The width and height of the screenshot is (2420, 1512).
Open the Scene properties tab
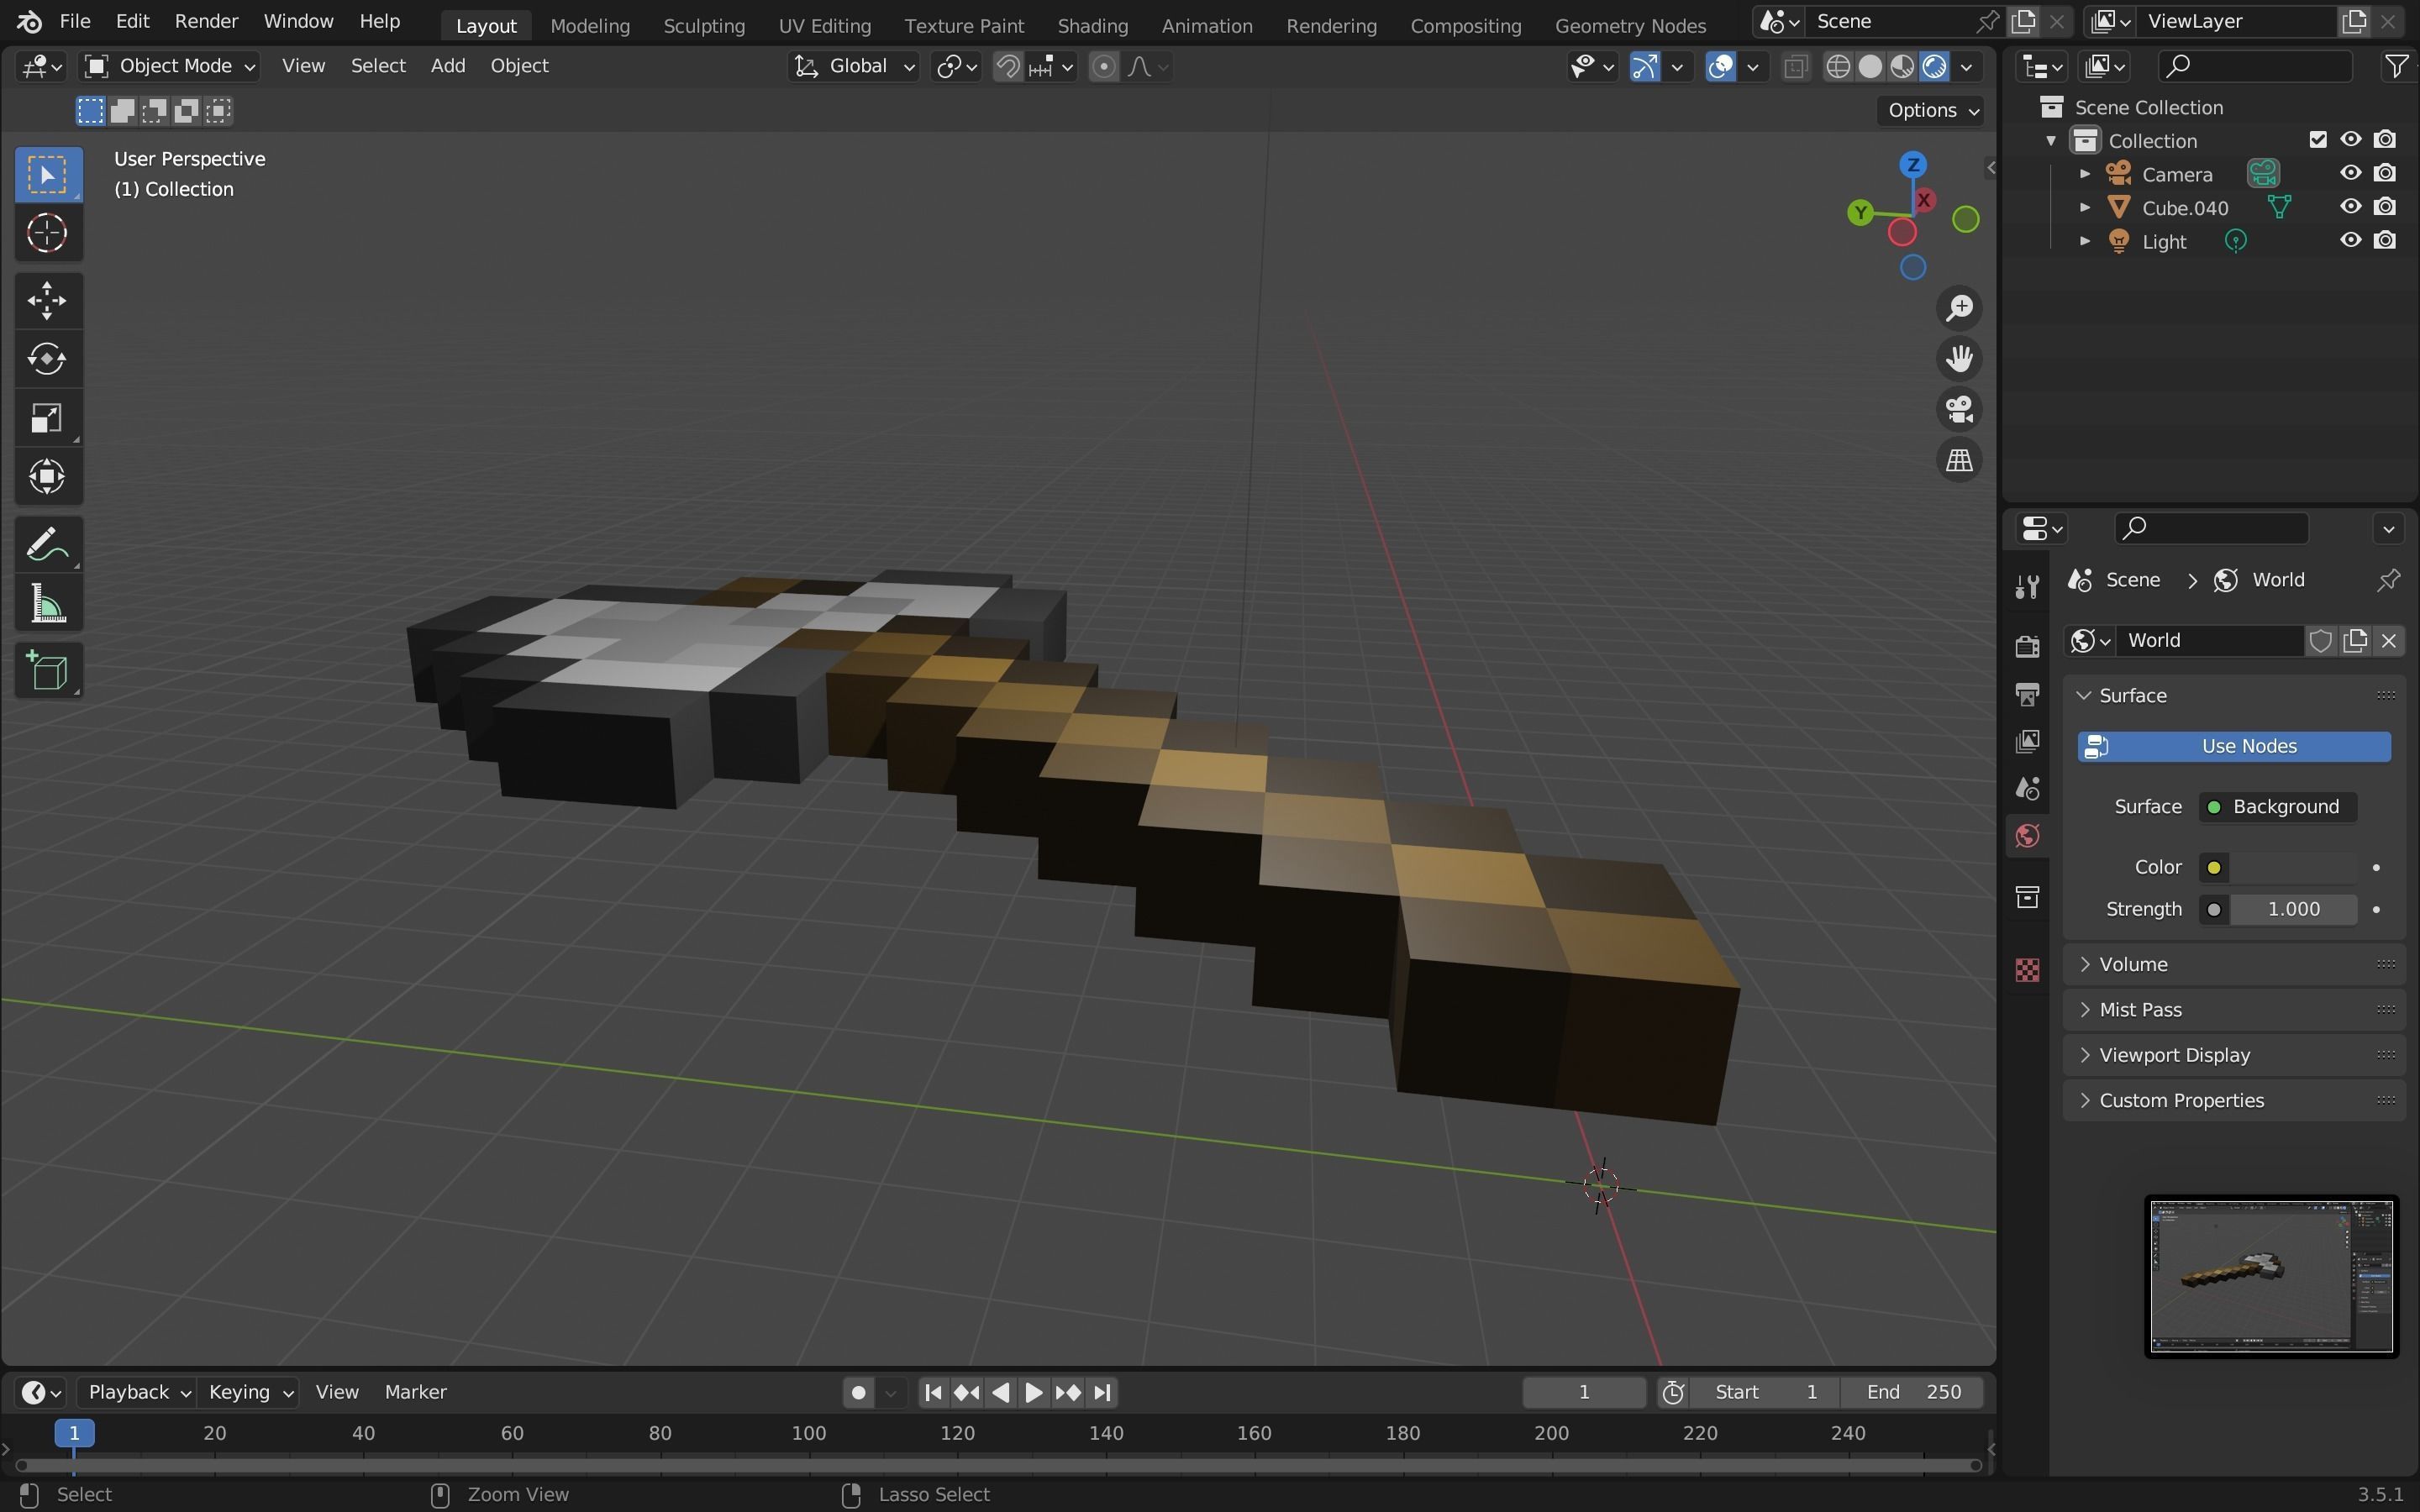click(x=2027, y=789)
